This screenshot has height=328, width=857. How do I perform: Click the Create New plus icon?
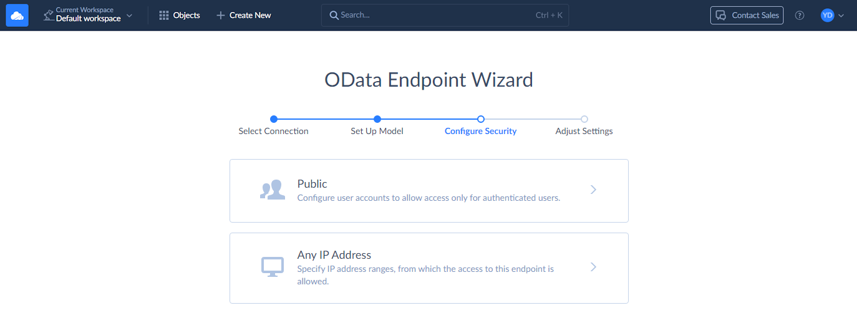[220, 16]
